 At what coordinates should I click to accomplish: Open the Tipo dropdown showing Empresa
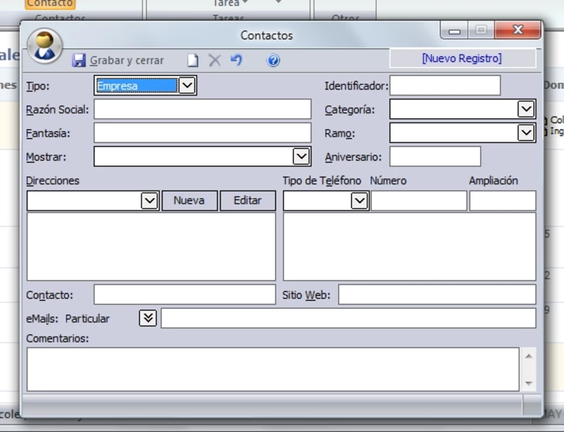pos(187,86)
